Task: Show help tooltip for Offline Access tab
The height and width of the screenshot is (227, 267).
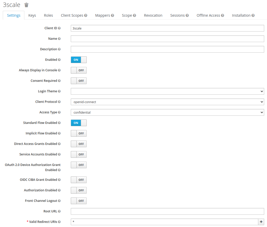Action: [x=223, y=15]
